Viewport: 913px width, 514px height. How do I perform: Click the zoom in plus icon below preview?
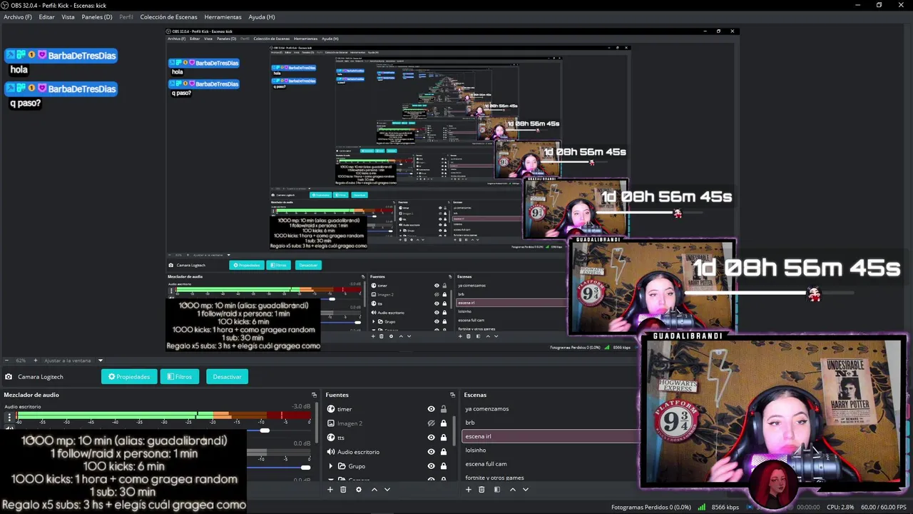[x=36, y=361]
